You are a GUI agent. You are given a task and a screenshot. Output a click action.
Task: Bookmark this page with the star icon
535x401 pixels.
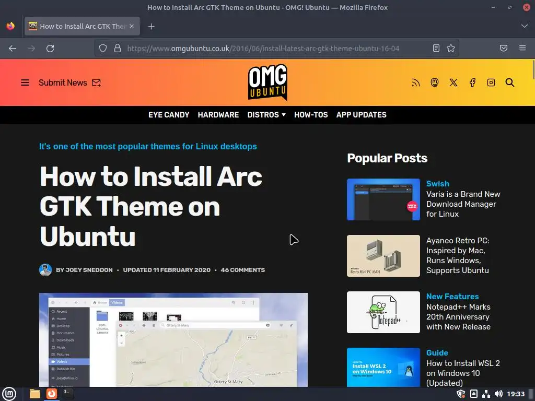[x=451, y=48]
